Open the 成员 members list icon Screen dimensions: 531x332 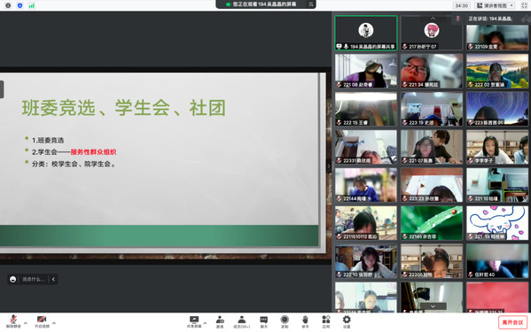tap(241, 322)
